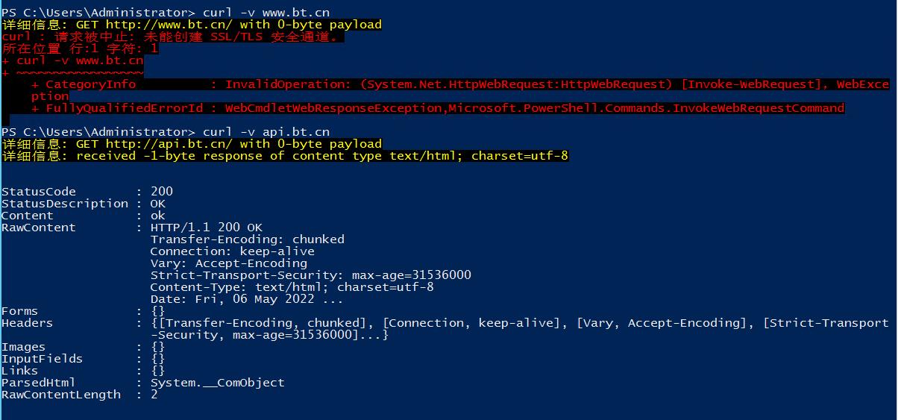Click the FullyQualifiedErrorId error line

438,108
